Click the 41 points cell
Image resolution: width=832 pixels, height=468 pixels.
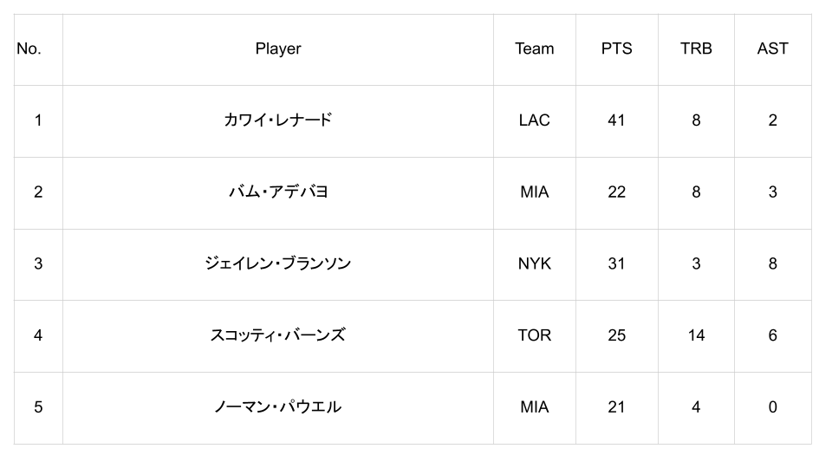[616, 120]
